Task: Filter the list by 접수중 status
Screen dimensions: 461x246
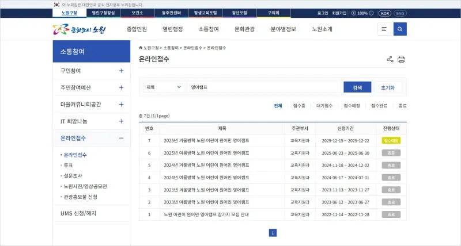Action: (299, 106)
